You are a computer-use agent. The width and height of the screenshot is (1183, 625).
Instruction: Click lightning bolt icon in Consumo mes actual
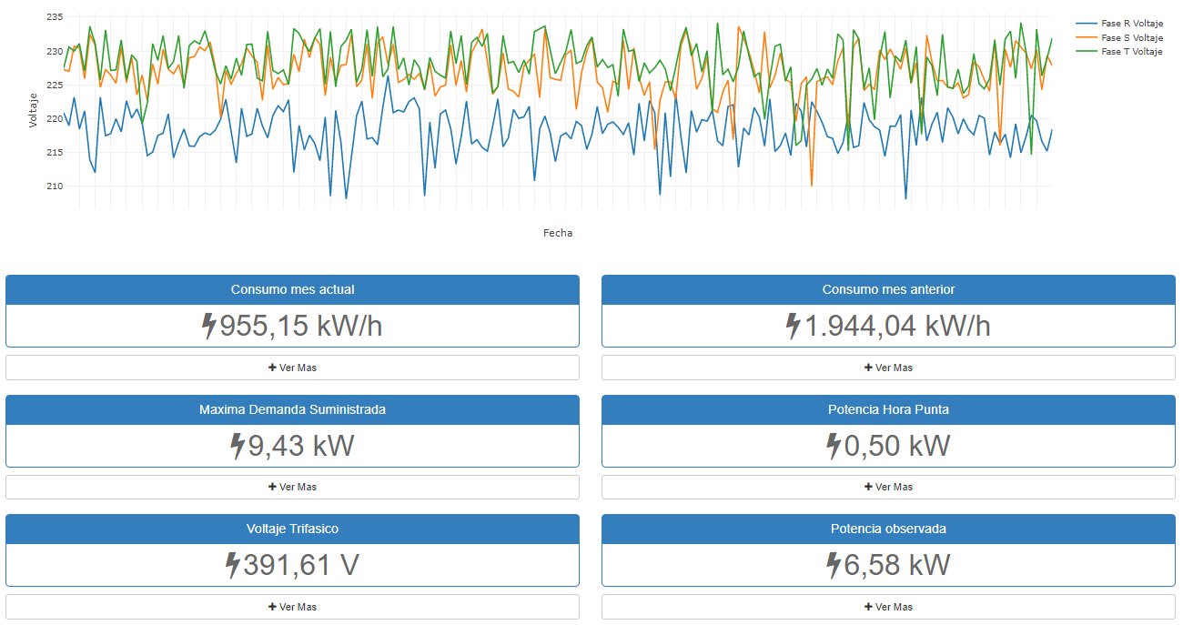(x=210, y=326)
